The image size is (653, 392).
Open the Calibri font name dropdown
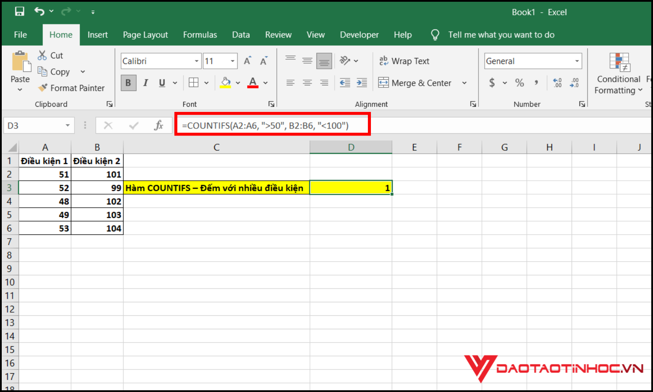(196, 61)
